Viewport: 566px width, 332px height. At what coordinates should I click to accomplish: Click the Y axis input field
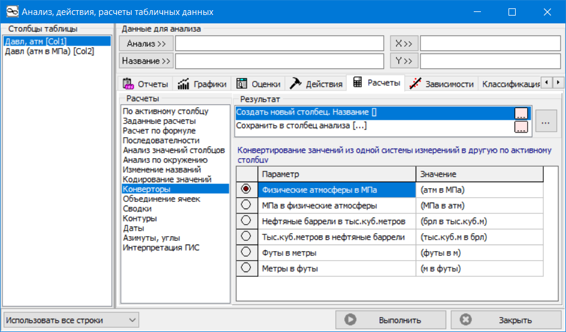click(x=491, y=61)
